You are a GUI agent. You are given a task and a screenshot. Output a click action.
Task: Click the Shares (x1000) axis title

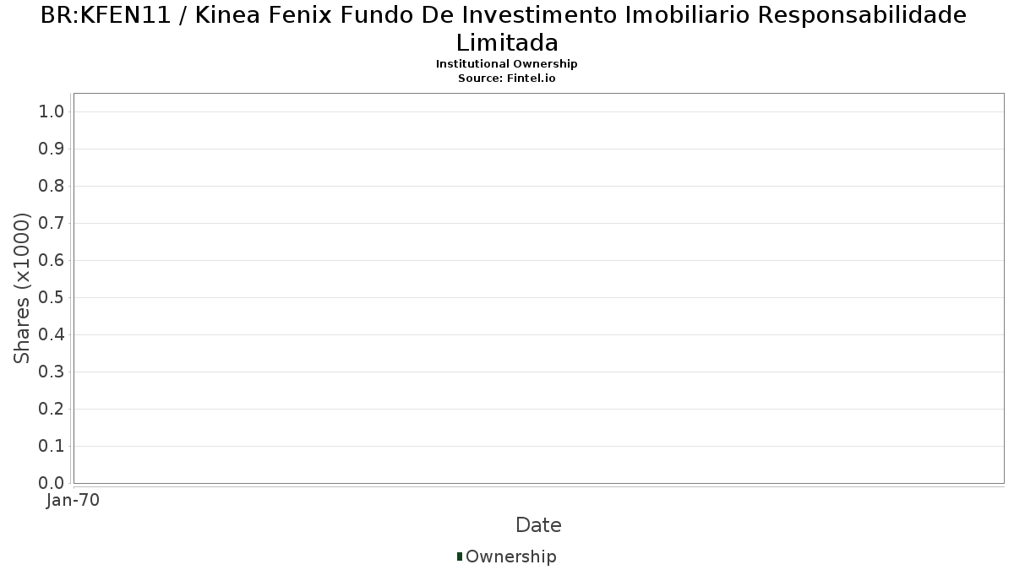(x=22, y=289)
